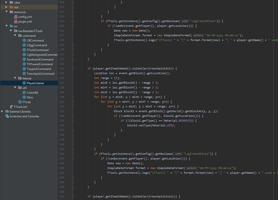
Task: Click the config.yml file icon
Action: coord(16,17)
